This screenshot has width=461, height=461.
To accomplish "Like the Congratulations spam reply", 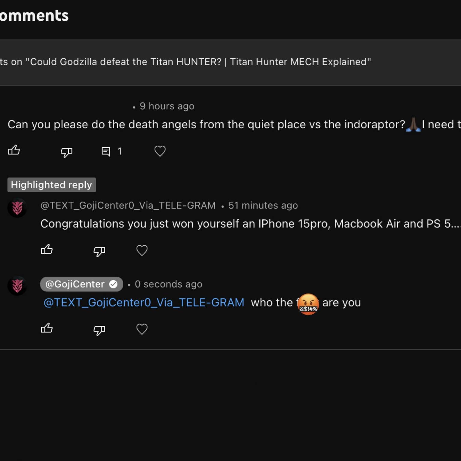I will pyautogui.click(x=47, y=249).
